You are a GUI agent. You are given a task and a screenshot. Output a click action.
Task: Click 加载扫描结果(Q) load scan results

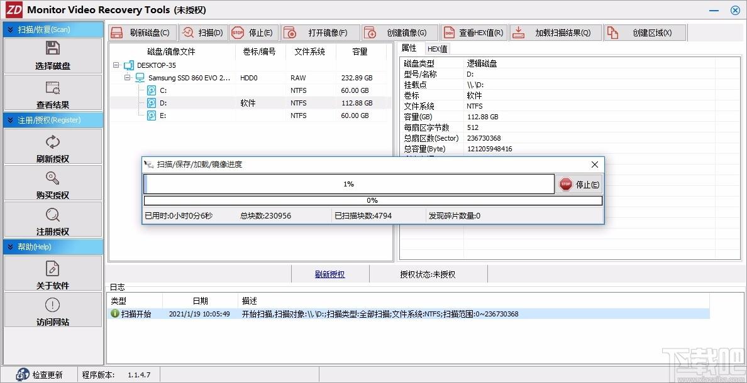[555, 33]
